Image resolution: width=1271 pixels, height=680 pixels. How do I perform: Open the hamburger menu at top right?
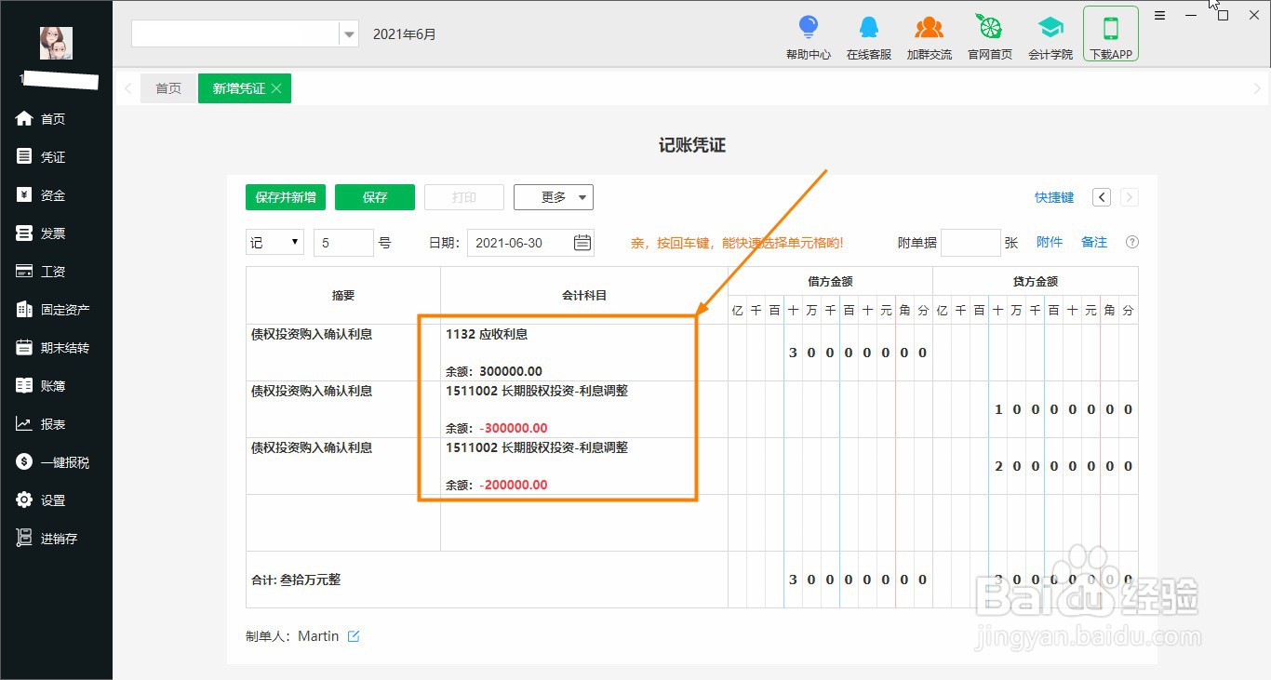[x=1159, y=15]
